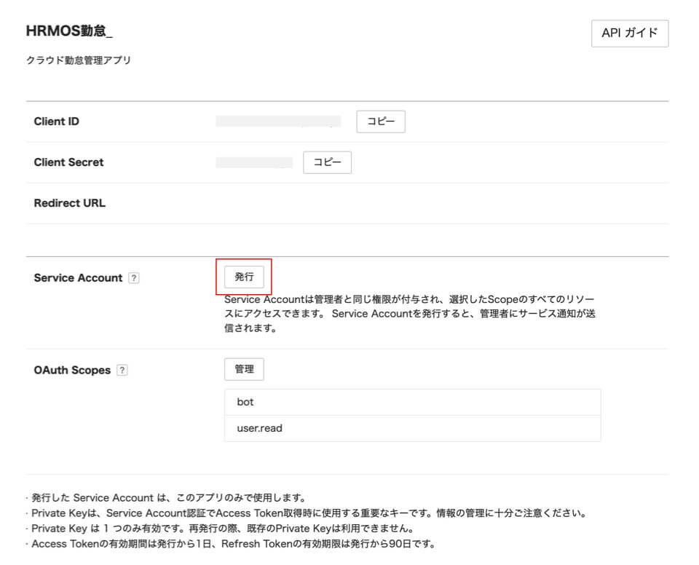Click the クラウド勤怠管理アプリ description
Image resolution: width=699 pixels, height=565 pixels.
79,60
